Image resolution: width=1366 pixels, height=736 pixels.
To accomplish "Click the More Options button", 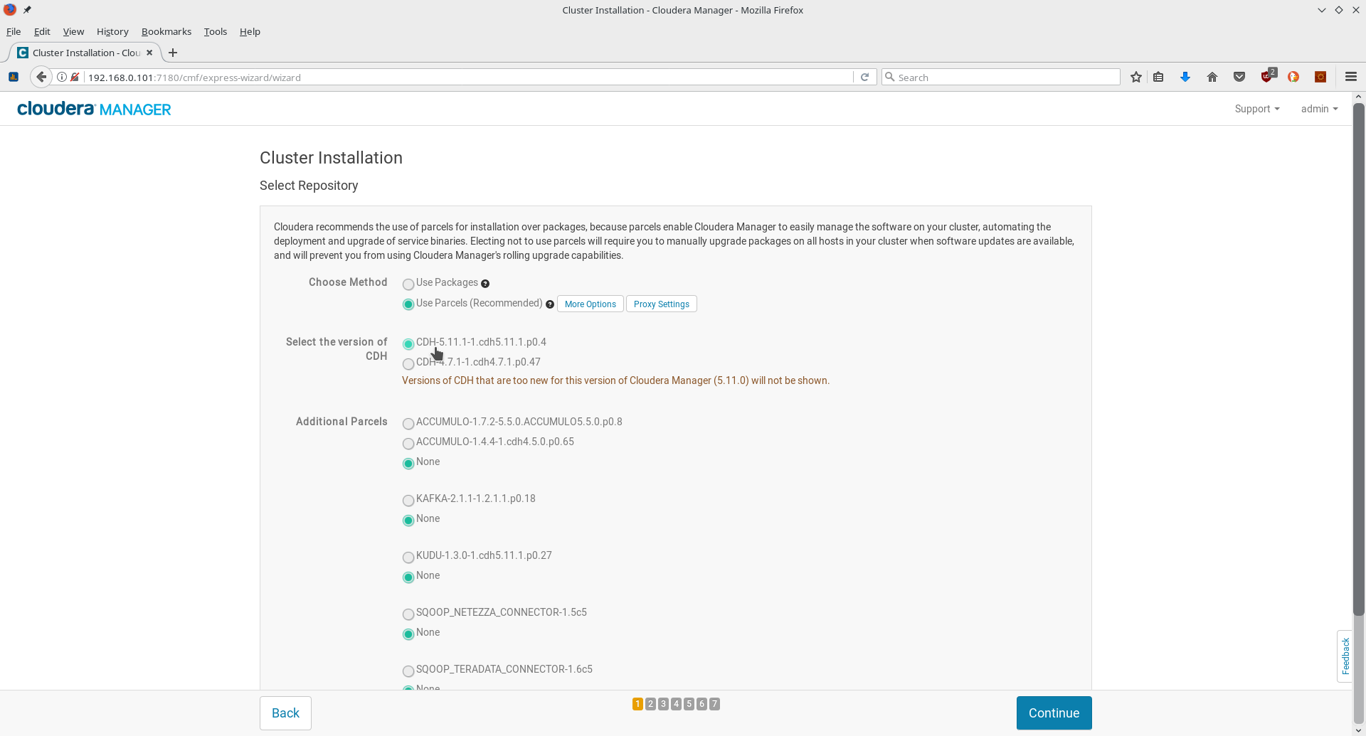I will (591, 304).
